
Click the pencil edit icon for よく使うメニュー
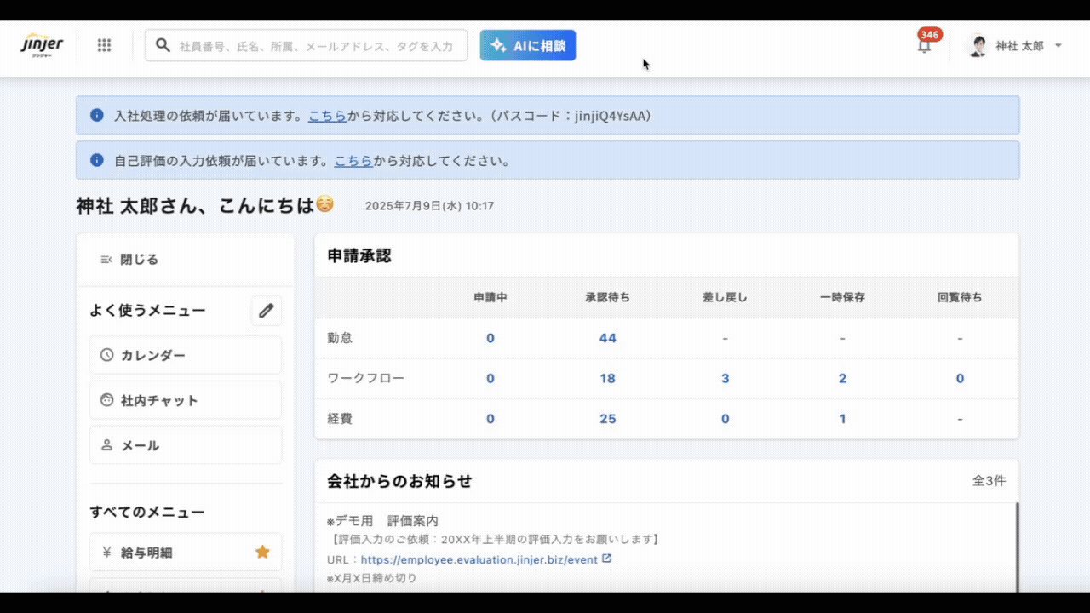(267, 311)
